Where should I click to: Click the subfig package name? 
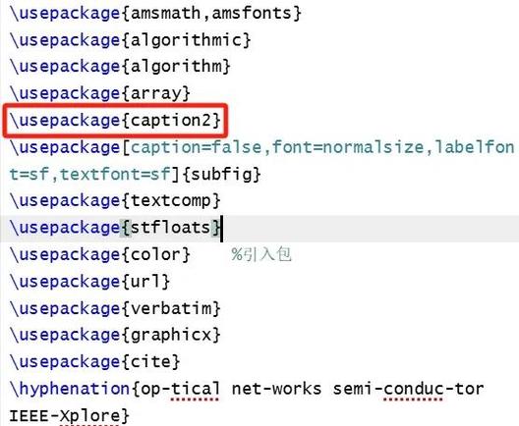click(221, 174)
